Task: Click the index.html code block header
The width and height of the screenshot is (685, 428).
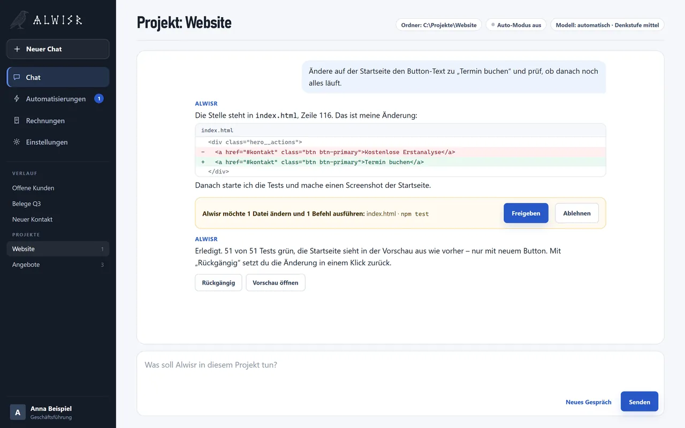Action: click(400, 131)
